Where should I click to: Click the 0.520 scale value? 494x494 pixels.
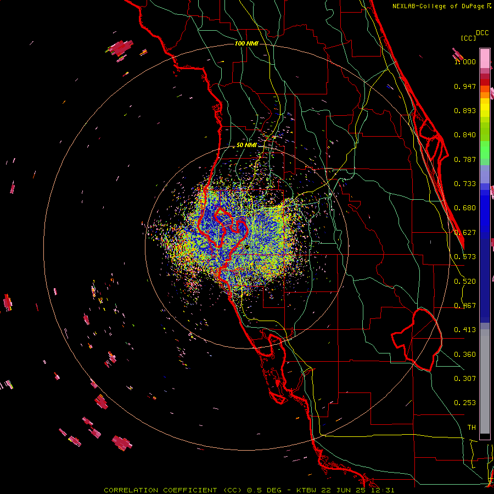pos(465,282)
